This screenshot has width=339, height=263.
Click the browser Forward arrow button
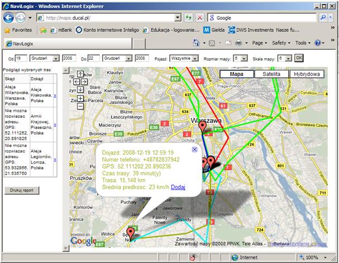click(21, 18)
